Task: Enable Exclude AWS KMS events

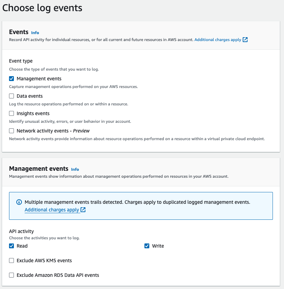Action: coord(11,260)
